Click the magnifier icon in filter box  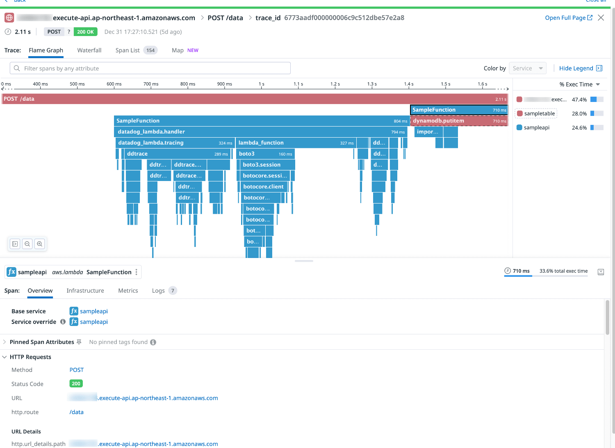[17, 68]
